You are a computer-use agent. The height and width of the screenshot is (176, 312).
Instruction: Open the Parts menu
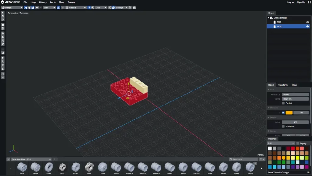pyautogui.click(x=53, y=2)
